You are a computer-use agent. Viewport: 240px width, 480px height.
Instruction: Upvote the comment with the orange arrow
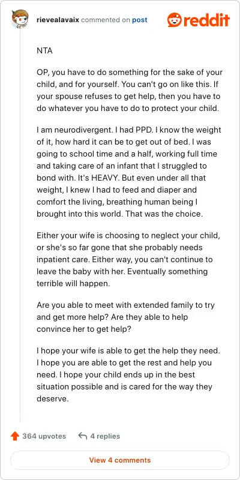point(15,436)
